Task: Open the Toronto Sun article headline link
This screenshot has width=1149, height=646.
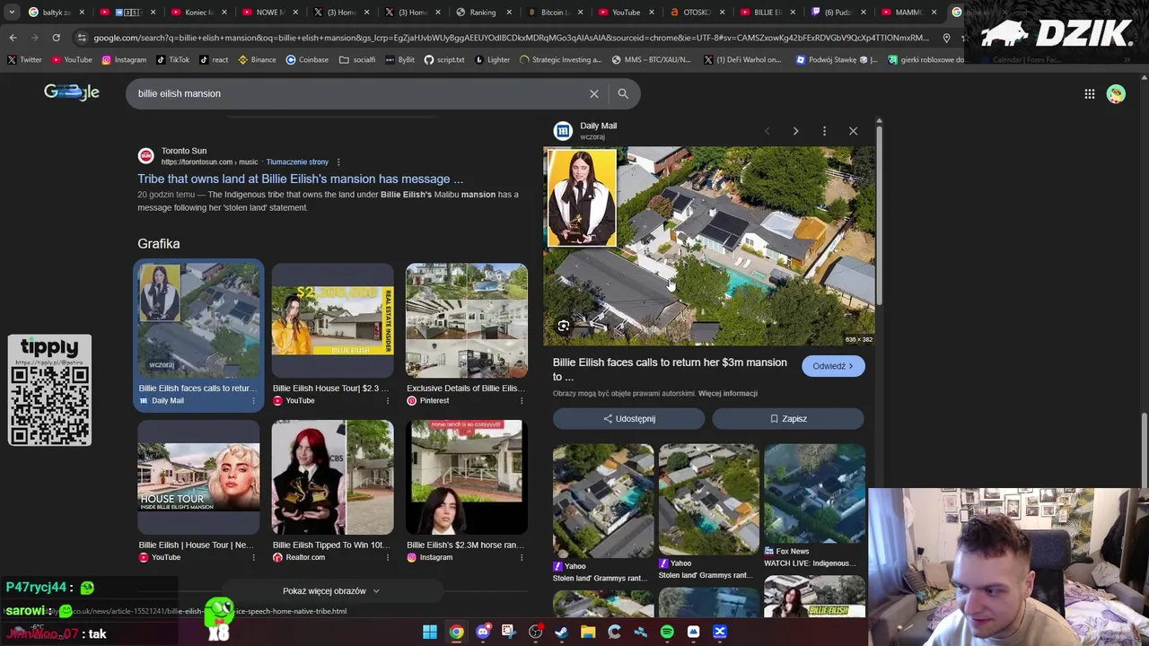Action: click(x=300, y=179)
